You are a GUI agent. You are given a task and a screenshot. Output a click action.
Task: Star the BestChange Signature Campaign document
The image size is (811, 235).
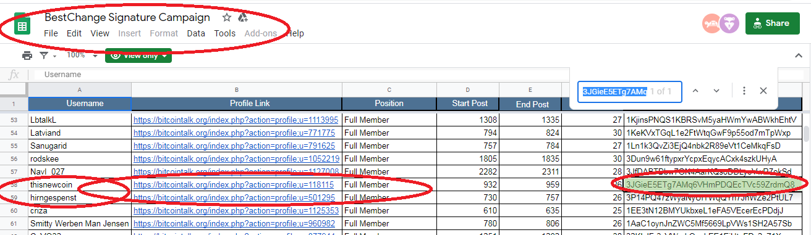(x=227, y=17)
